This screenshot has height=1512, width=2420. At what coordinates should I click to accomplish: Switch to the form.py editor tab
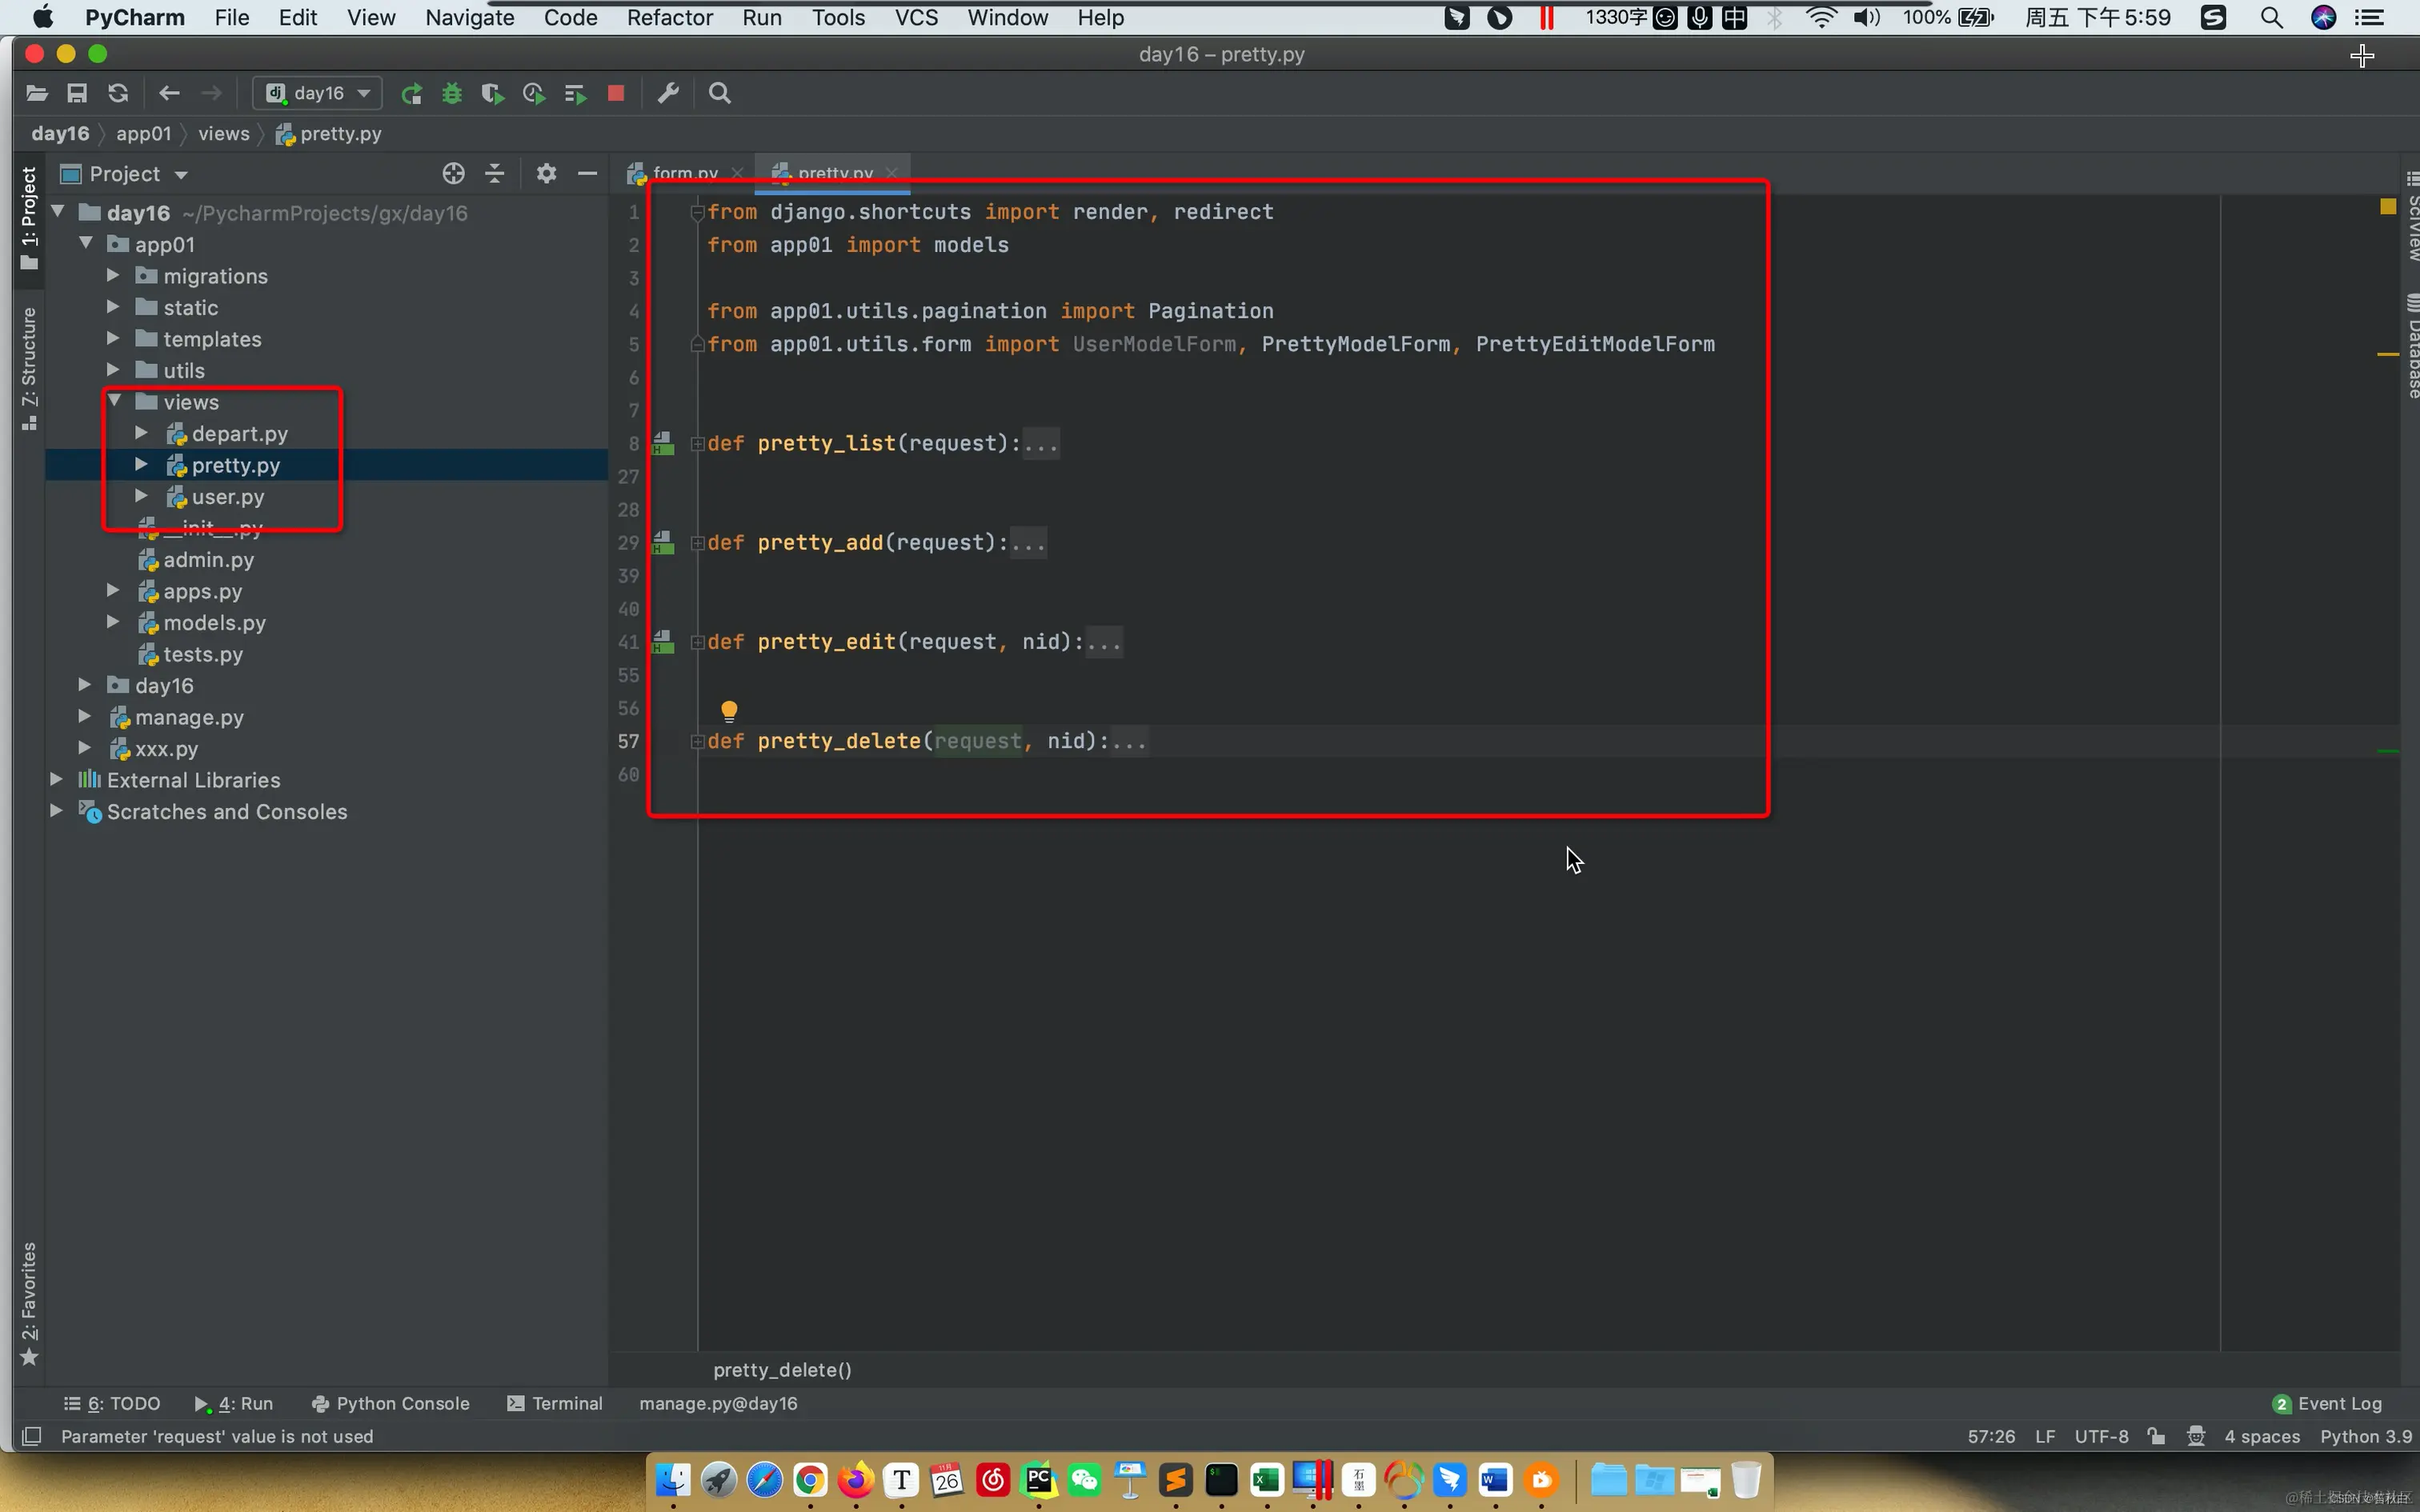click(684, 173)
